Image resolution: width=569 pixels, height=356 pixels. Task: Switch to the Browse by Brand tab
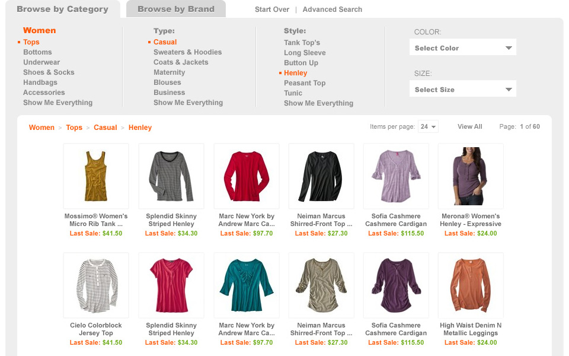pyautogui.click(x=176, y=9)
